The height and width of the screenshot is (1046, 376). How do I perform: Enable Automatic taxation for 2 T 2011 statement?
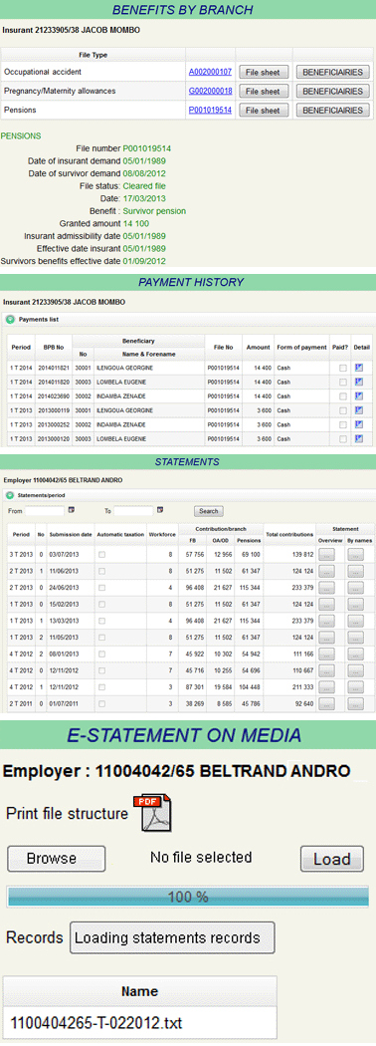tap(102, 704)
